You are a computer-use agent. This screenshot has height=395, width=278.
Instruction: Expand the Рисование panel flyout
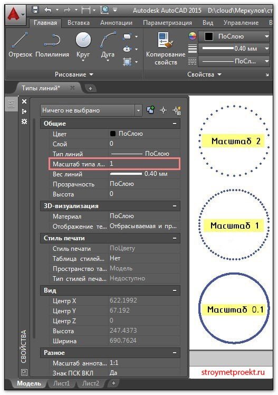[x=74, y=74]
